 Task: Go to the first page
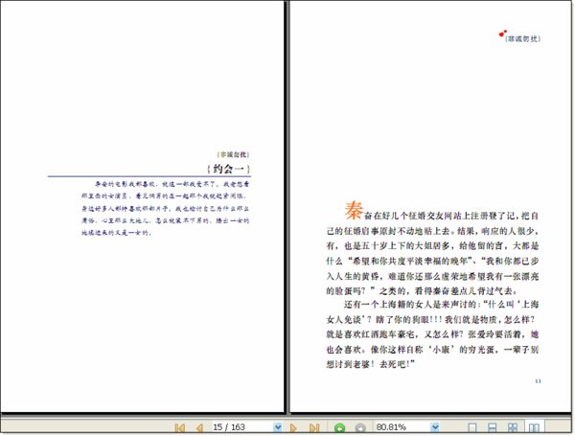180,427
